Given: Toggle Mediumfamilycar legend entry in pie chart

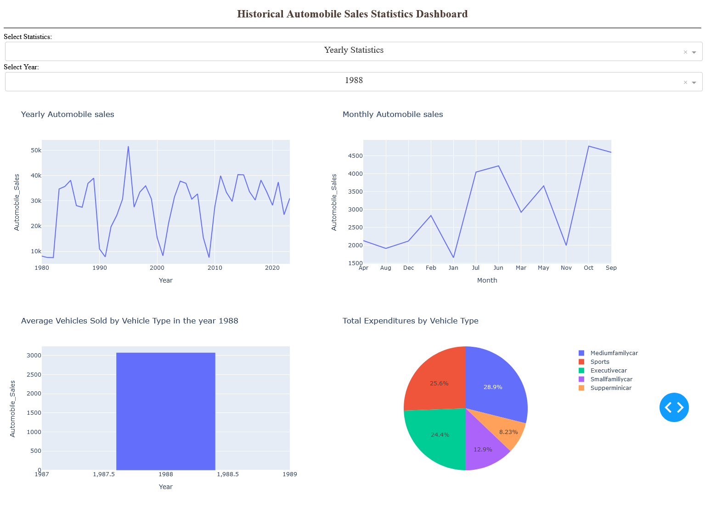Looking at the screenshot, I should [x=614, y=353].
